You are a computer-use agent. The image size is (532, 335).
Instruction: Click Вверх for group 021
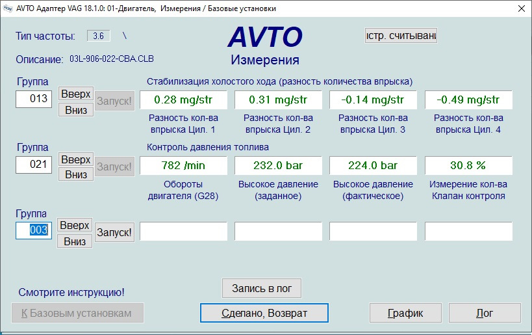pyautogui.click(x=75, y=159)
